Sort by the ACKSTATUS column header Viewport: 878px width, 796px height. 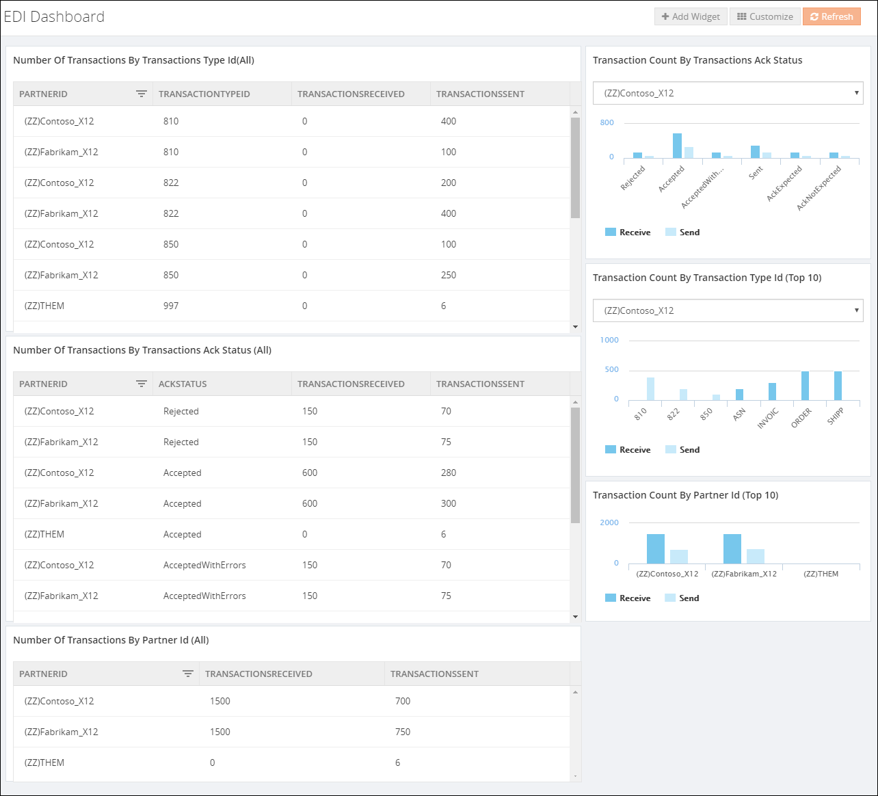(183, 384)
